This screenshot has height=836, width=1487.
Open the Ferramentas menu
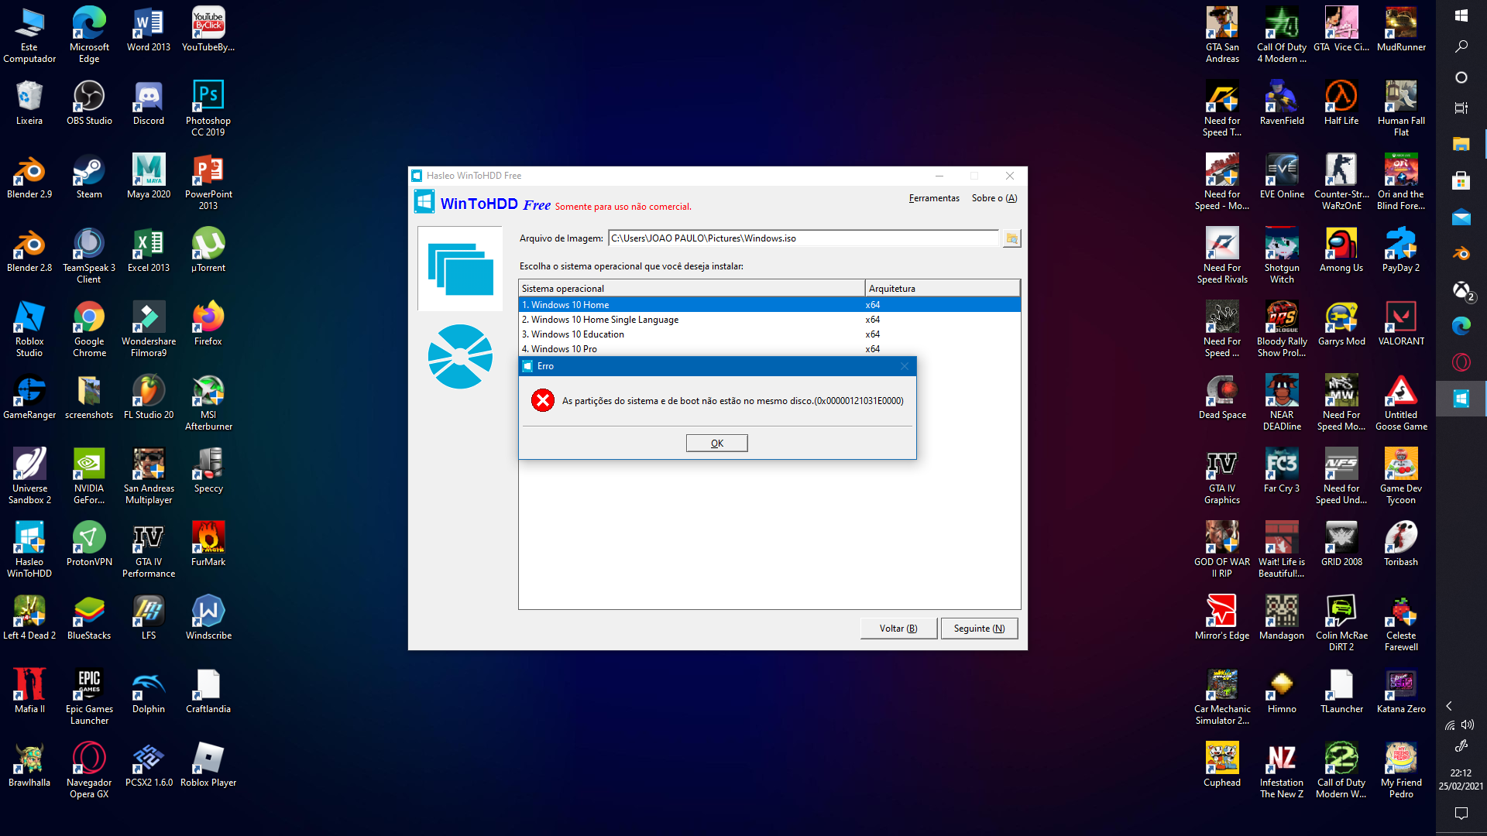tap(934, 198)
